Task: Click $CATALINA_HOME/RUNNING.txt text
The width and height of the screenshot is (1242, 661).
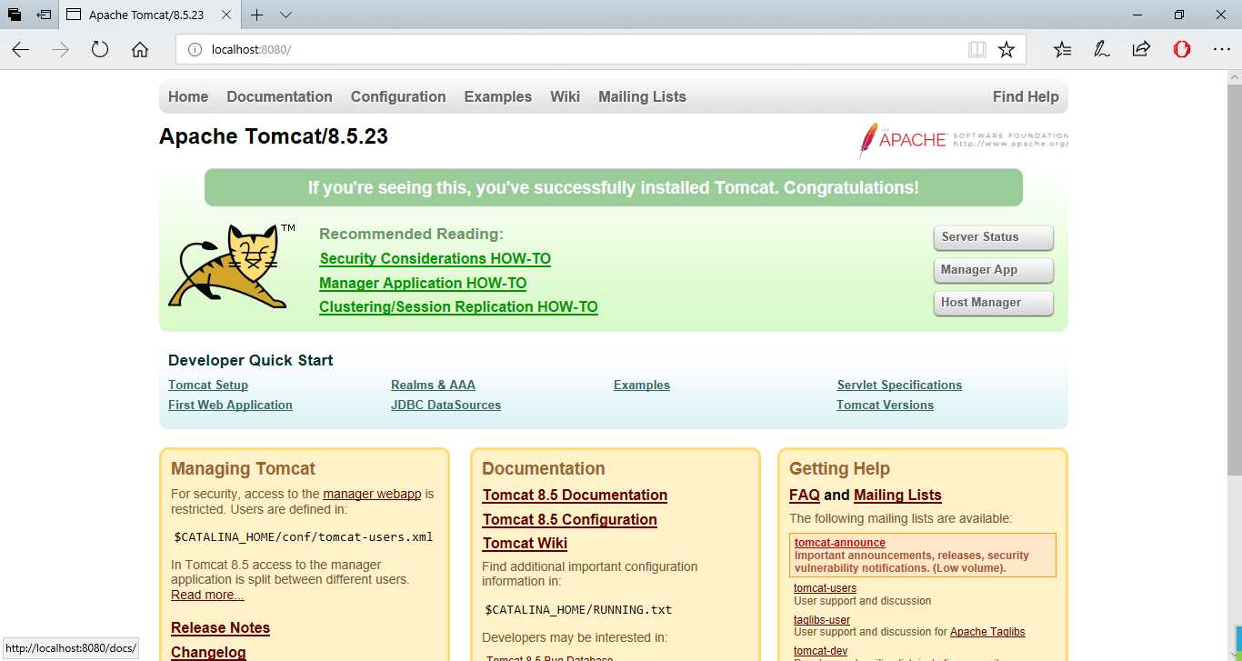Action: pyautogui.click(x=578, y=609)
